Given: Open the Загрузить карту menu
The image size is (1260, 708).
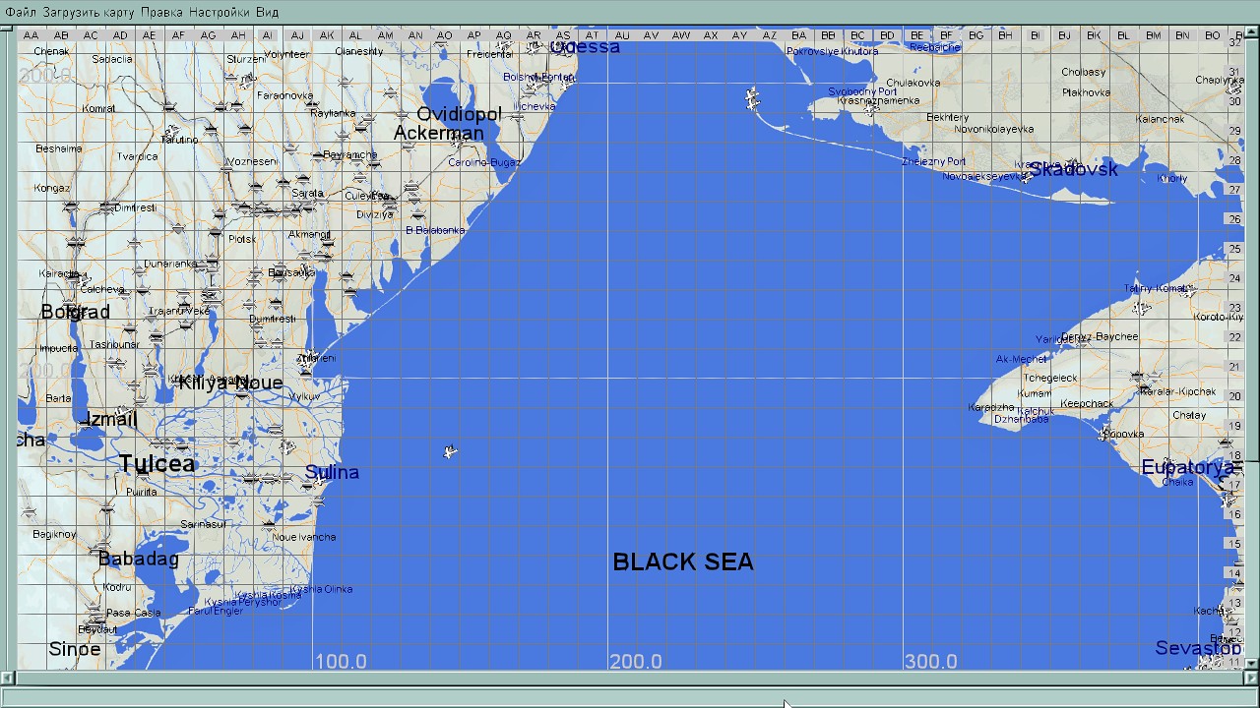Looking at the screenshot, I should [90, 12].
